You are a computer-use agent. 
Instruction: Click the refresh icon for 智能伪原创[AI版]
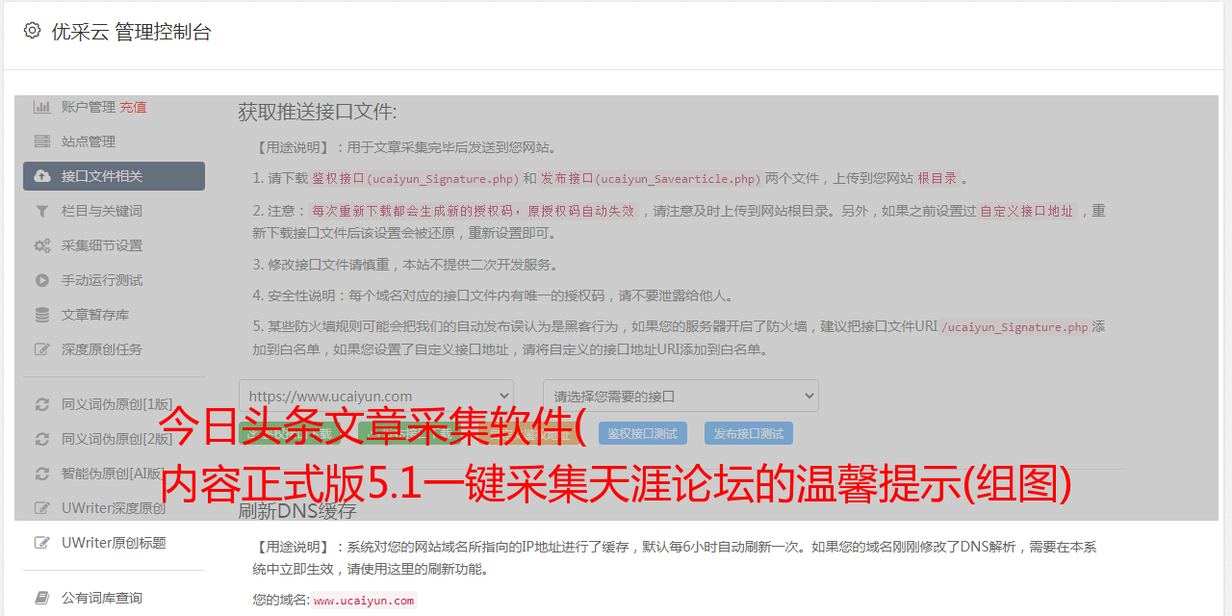click(x=42, y=474)
